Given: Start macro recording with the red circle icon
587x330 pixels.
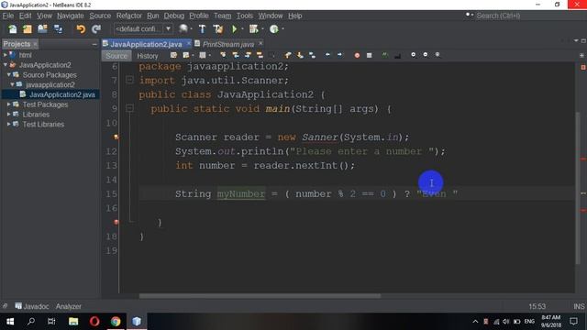Looking at the screenshot, I should point(357,55).
